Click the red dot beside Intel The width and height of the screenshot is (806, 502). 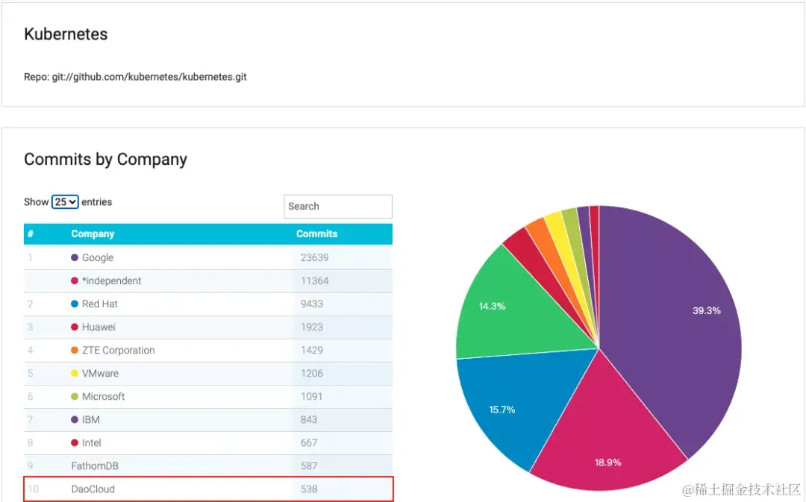click(x=75, y=442)
